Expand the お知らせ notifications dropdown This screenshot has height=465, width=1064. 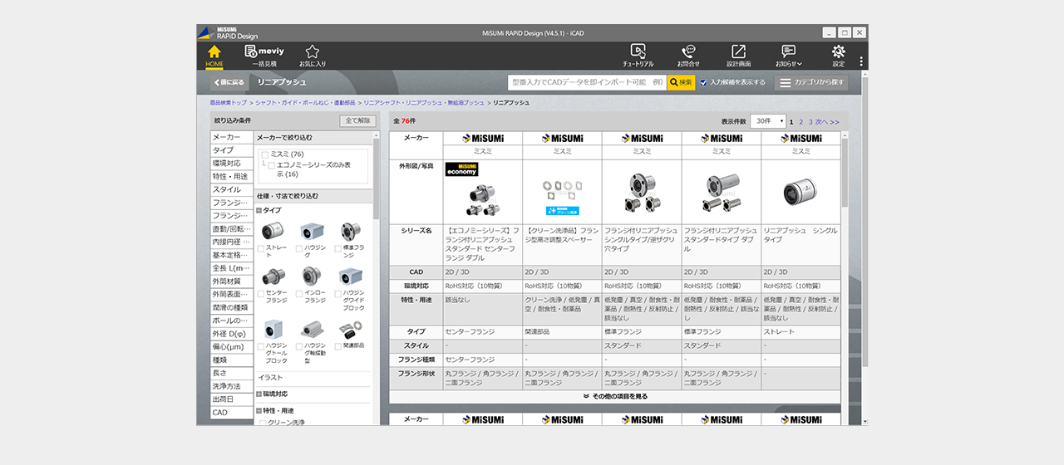(x=788, y=55)
